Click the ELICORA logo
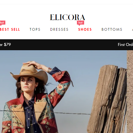 click(x=68, y=17)
